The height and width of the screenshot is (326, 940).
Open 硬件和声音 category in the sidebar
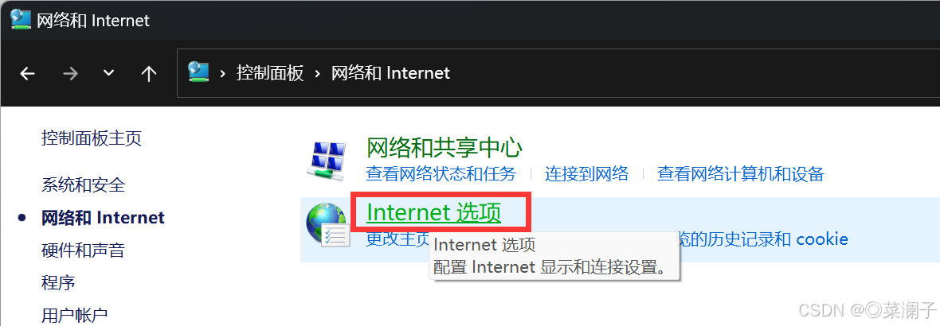point(83,250)
